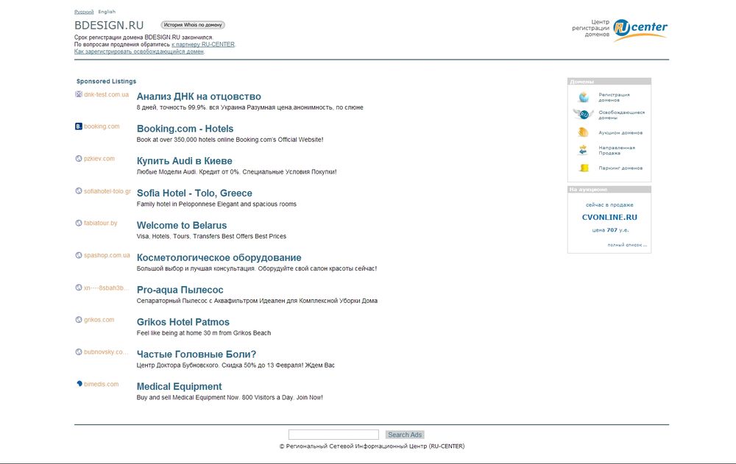
Task: Click the Buy and sell Medical Equipment description
Action: [230, 397]
